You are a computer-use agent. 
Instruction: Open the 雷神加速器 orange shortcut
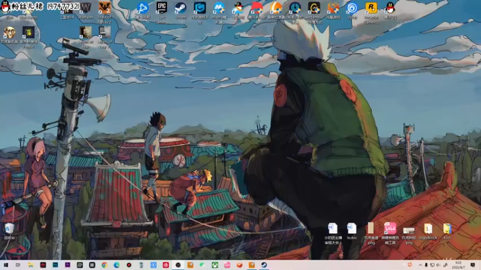[x=275, y=10]
